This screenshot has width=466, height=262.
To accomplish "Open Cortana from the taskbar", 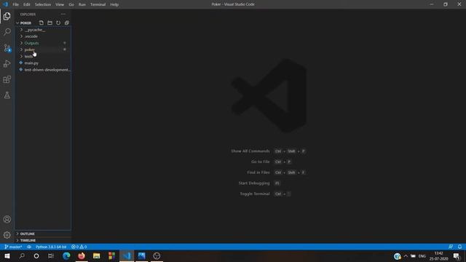I will [x=36, y=255].
